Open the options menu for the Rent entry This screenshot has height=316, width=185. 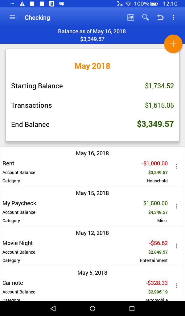pos(176,166)
